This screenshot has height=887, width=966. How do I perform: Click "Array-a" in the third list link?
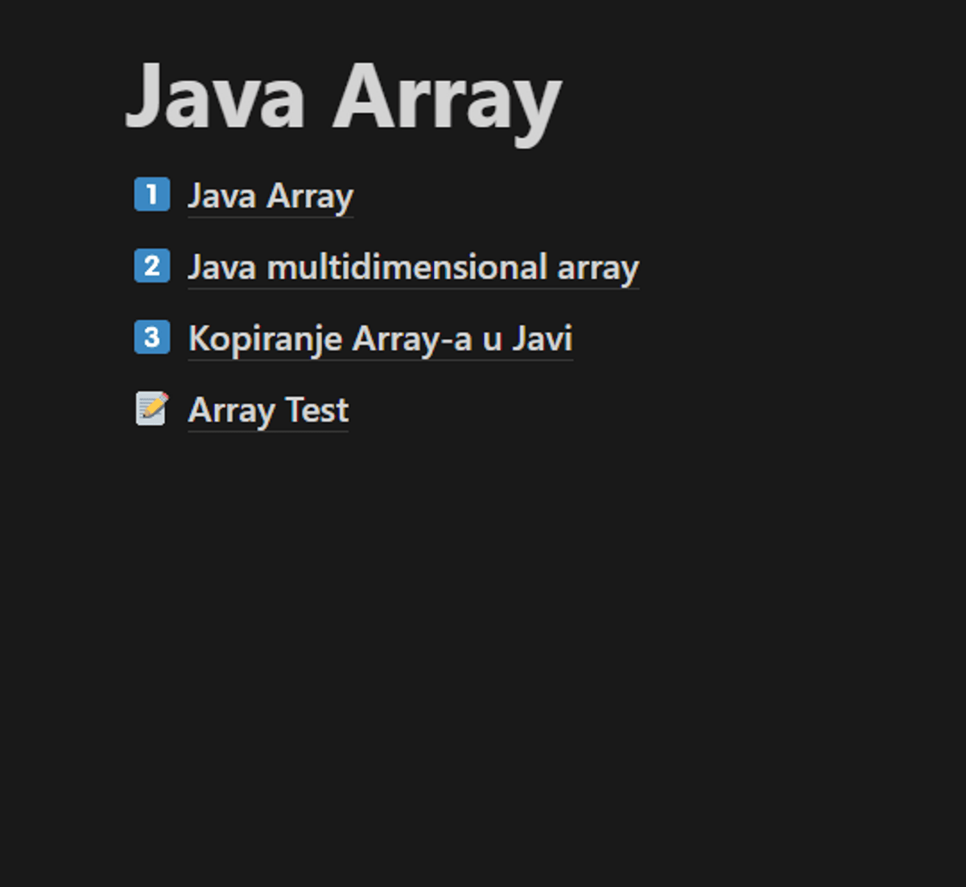411,339
